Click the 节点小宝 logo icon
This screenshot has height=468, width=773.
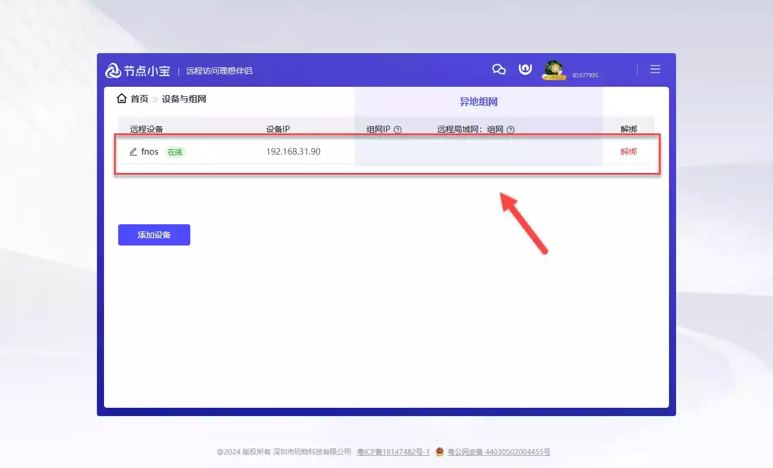coord(113,71)
